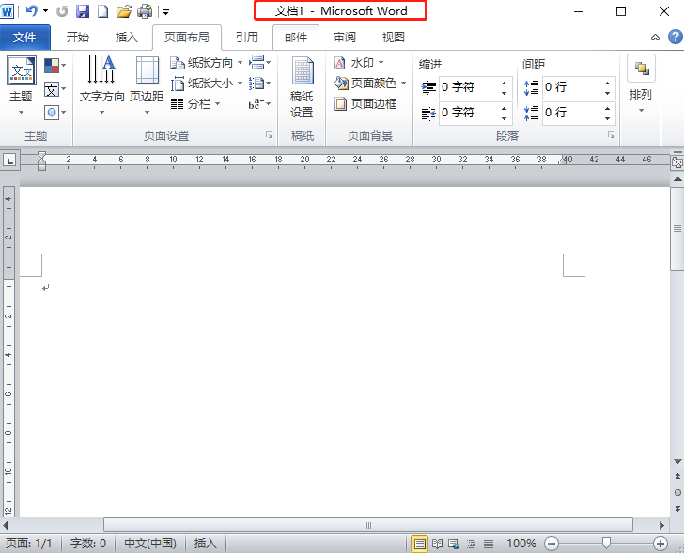
Task: Create a new blank document icon
Action: click(102, 11)
